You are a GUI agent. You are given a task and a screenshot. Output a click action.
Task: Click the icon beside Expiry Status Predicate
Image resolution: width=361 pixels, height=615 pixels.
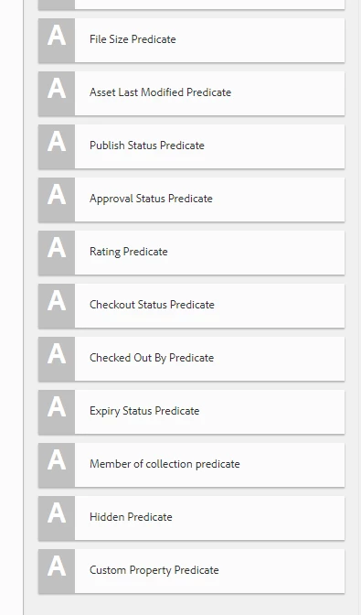coord(57,412)
